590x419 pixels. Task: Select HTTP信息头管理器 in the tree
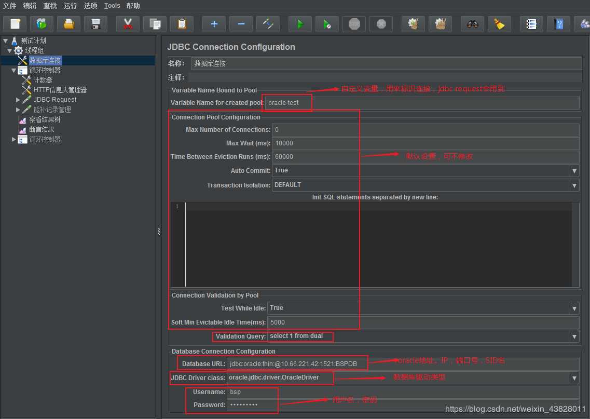pos(60,90)
